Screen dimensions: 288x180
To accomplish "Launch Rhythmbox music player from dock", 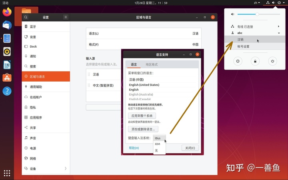I will pos(7,52).
